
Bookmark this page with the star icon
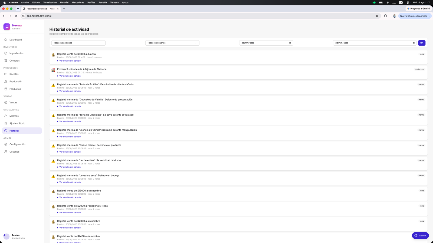tap(377, 16)
